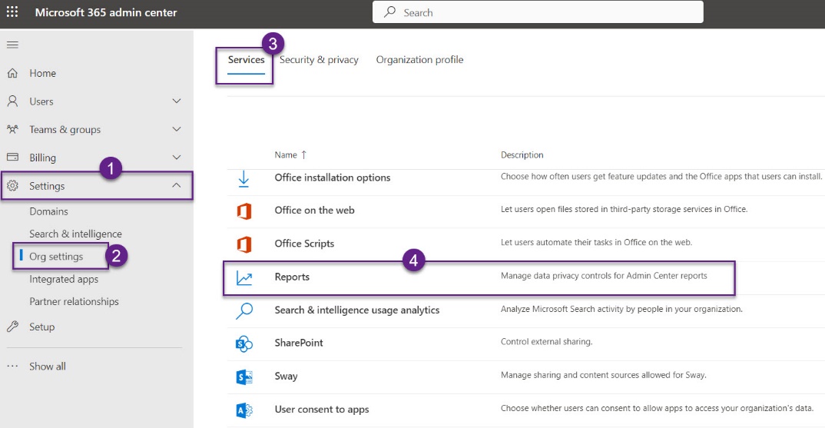The width and height of the screenshot is (825, 428).
Task: Click the Search box in the top bar
Action: [538, 12]
